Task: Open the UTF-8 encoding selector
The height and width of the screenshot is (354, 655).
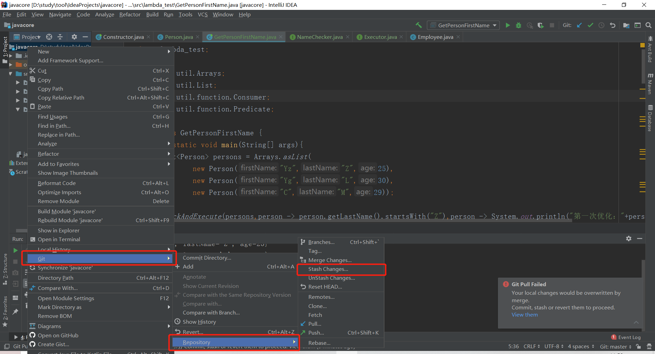Action: (554, 347)
